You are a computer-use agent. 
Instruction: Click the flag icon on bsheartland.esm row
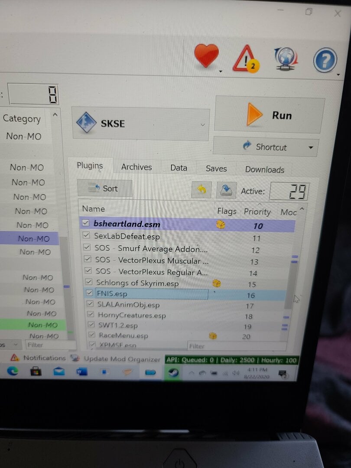point(221,224)
